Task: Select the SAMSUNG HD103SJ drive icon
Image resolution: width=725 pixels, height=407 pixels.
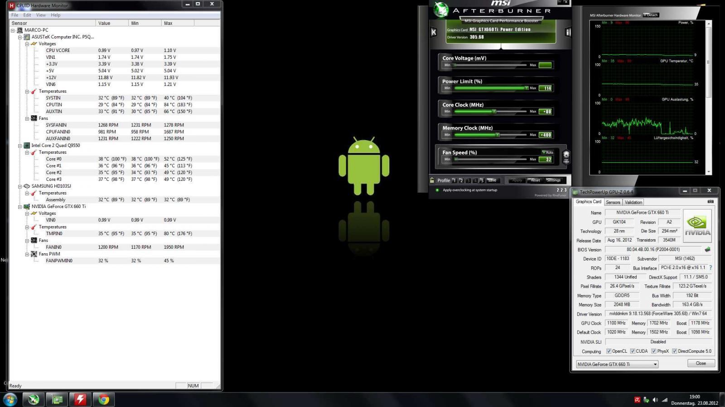Action: (x=27, y=186)
